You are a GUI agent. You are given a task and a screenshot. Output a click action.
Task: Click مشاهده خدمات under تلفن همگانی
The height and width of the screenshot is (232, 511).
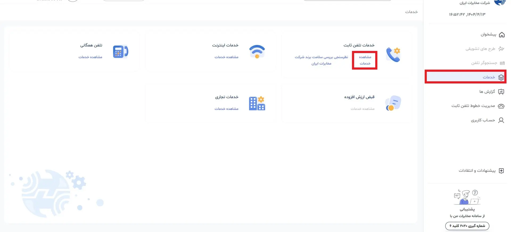[x=90, y=57]
